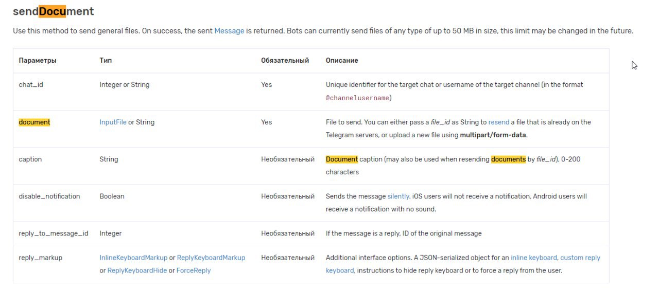The height and width of the screenshot is (292, 659).
Task: Click the reply_to_message_id parameter cell
Action: click(x=54, y=233)
